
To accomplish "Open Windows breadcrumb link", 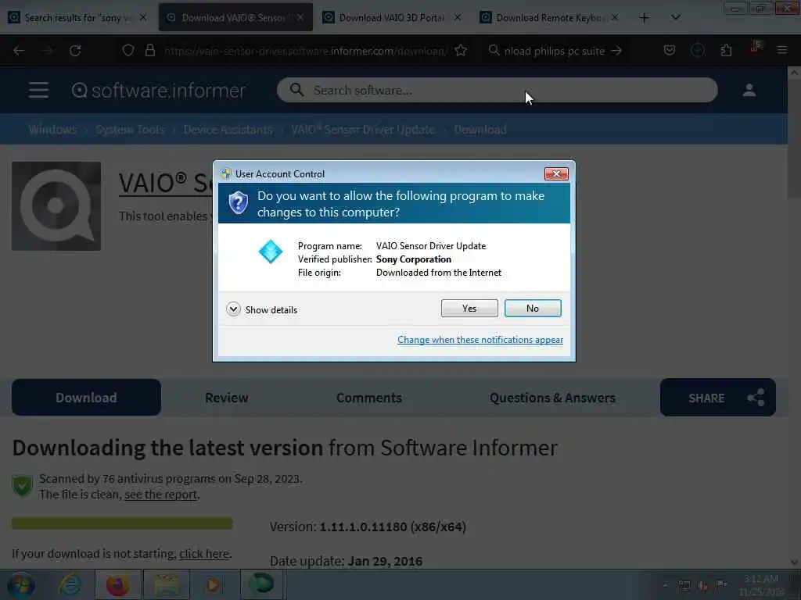I will point(52,130).
